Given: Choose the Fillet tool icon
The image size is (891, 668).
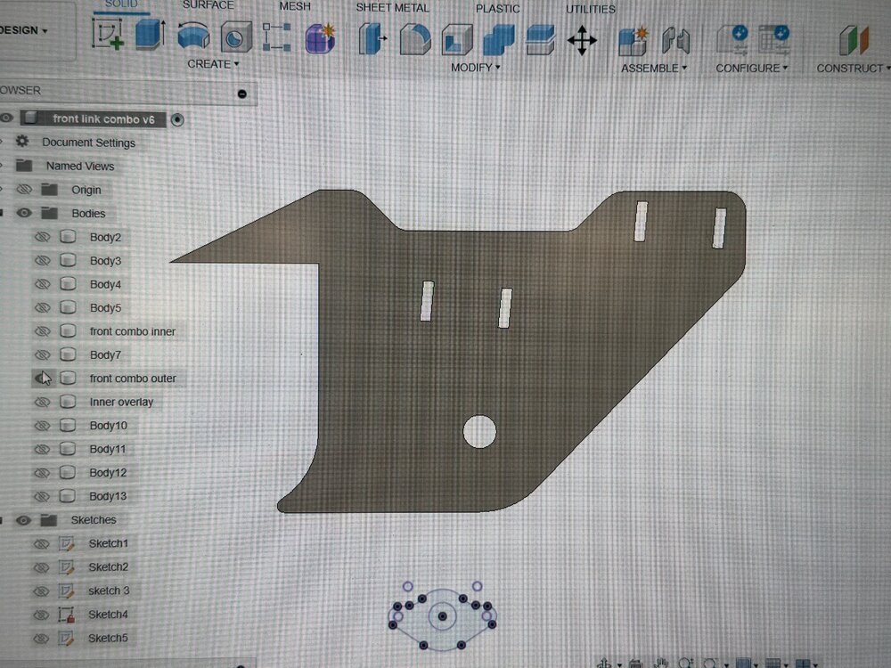Looking at the screenshot, I should 415,39.
